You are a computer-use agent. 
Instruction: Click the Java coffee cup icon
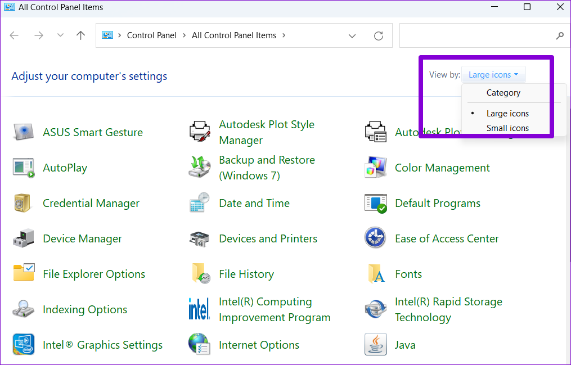375,344
